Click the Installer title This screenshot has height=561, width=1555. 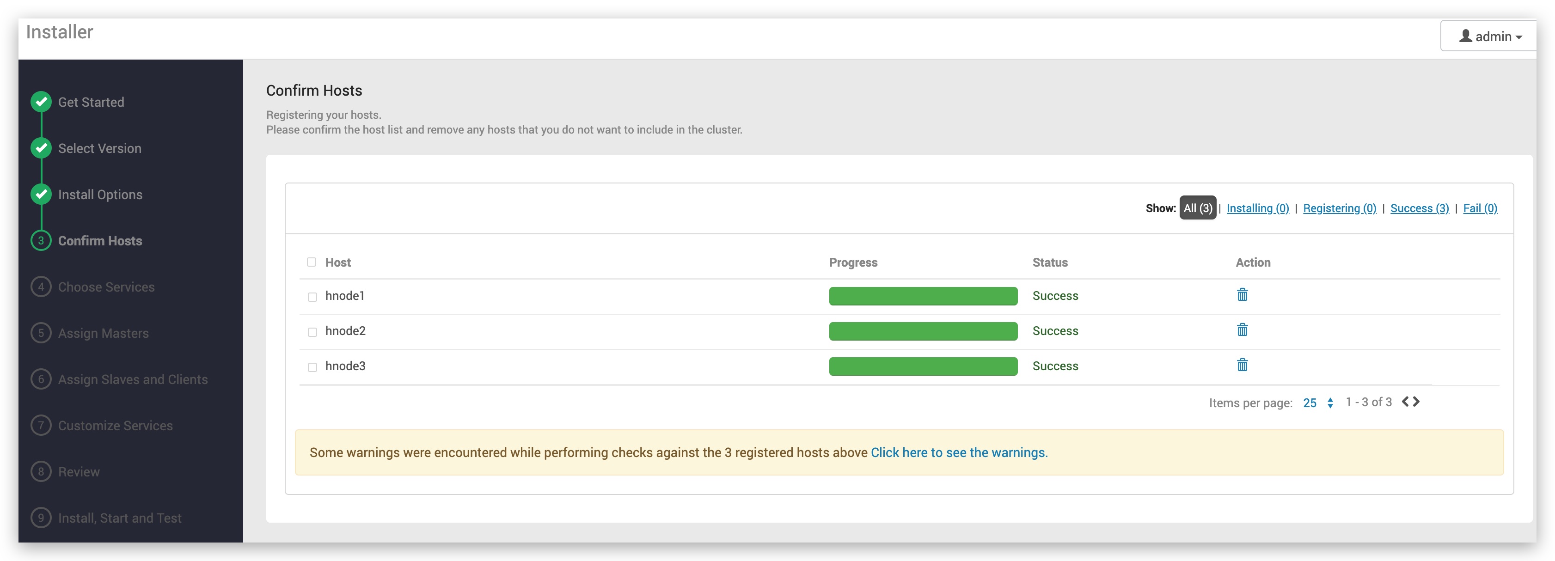point(59,31)
